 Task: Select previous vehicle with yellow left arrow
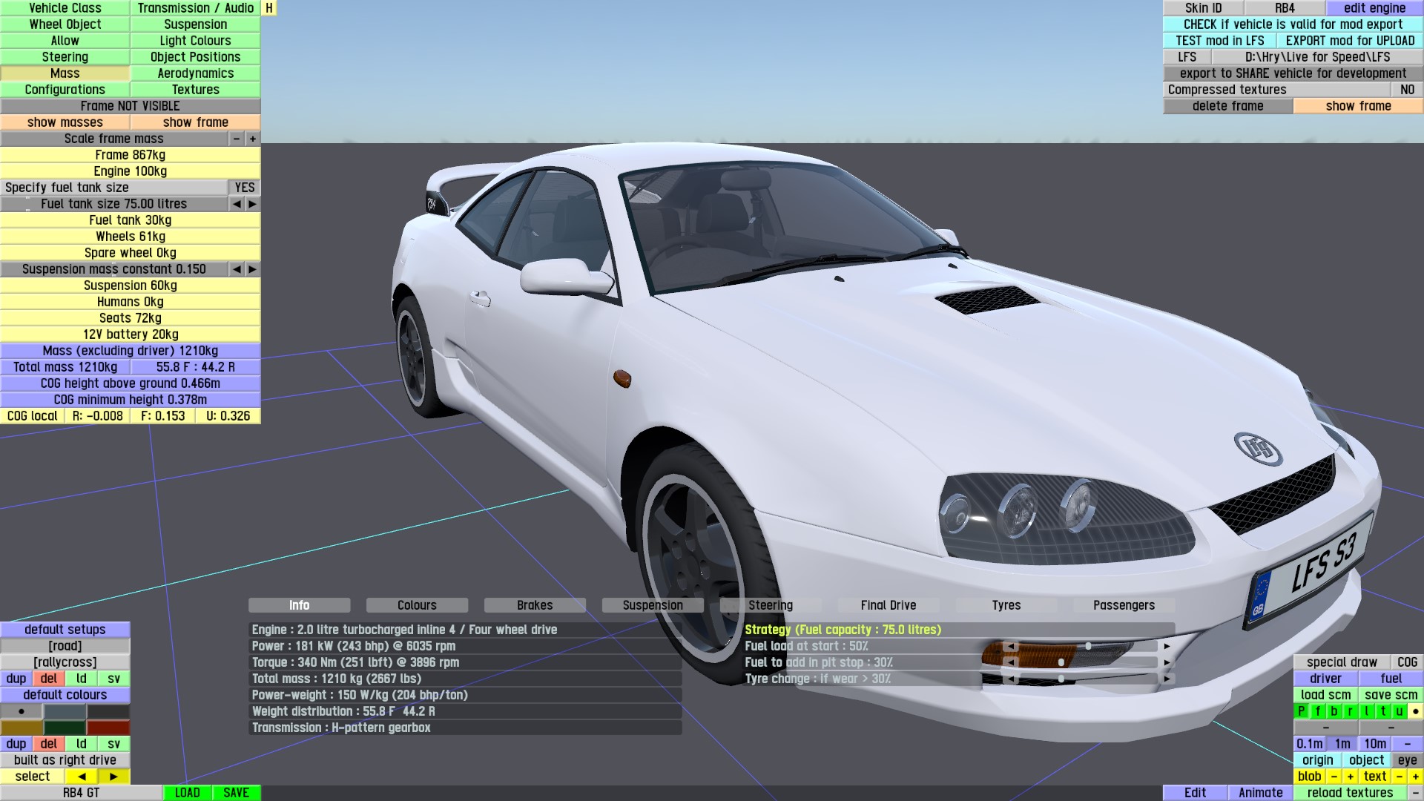pos(82,777)
